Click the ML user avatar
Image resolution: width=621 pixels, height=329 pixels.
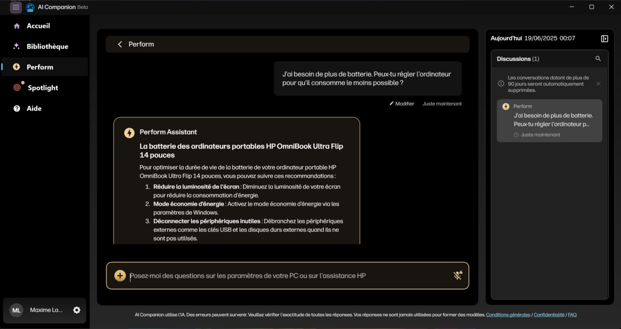coord(17,310)
